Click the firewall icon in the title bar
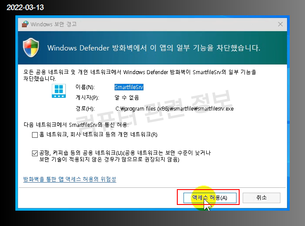Image resolution: width=305 pixels, height=226 pixels. (x=25, y=24)
